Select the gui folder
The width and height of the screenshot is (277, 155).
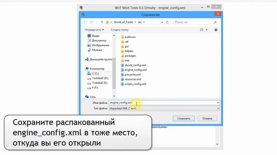coord(125,46)
